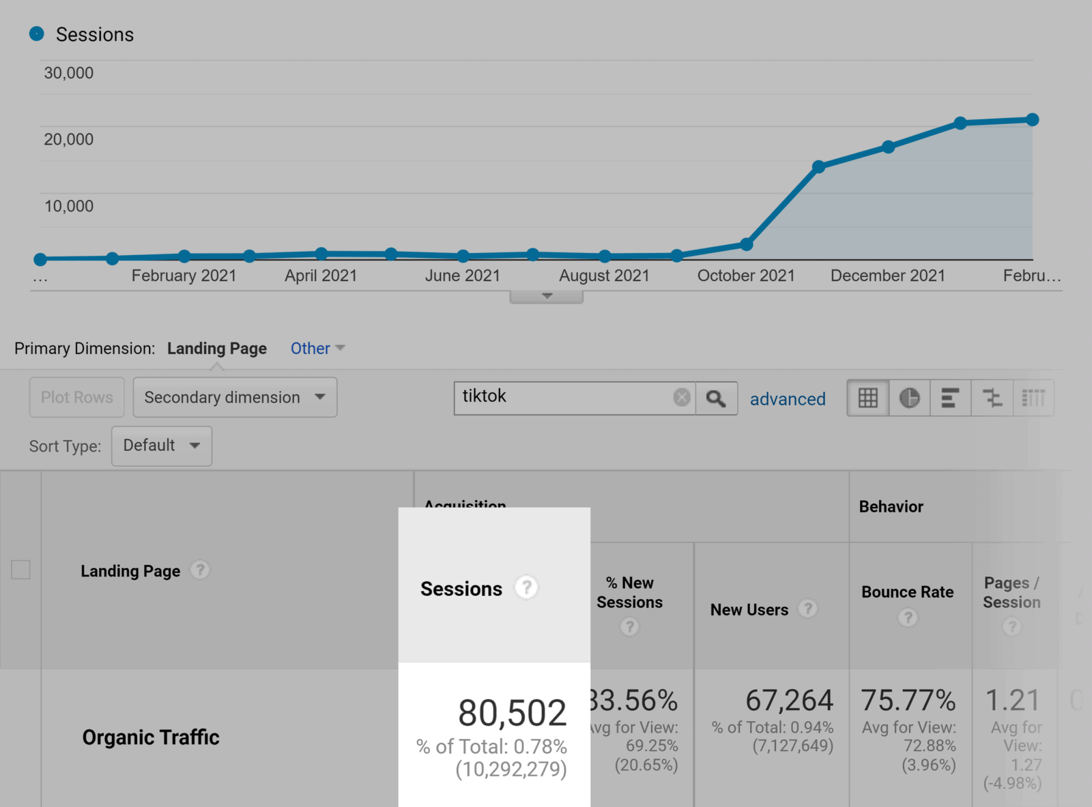This screenshot has width=1092, height=807.
Task: Switch to the performance bar view
Action: (950, 397)
